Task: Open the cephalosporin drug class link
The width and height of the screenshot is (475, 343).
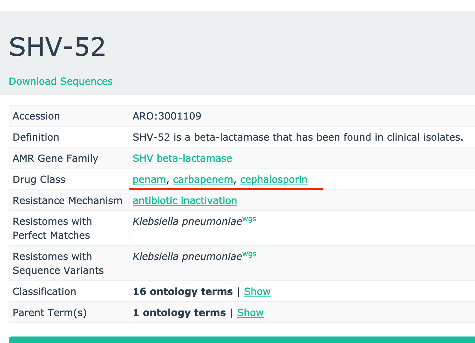Action: (x=274, y=179)
